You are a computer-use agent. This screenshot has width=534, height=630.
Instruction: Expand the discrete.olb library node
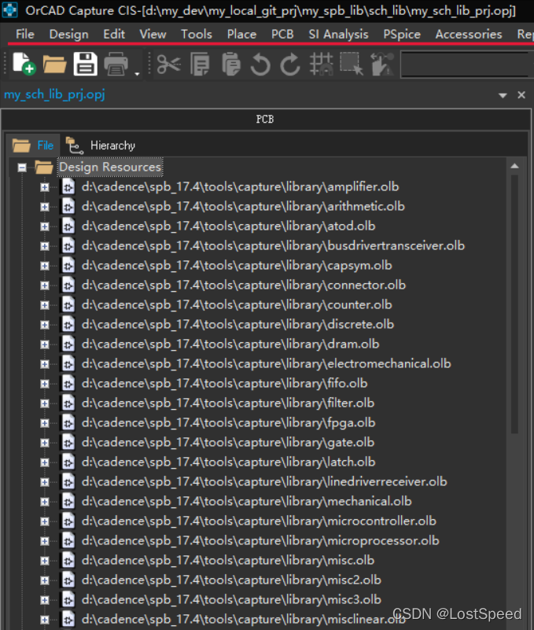(x=45, y=325)
